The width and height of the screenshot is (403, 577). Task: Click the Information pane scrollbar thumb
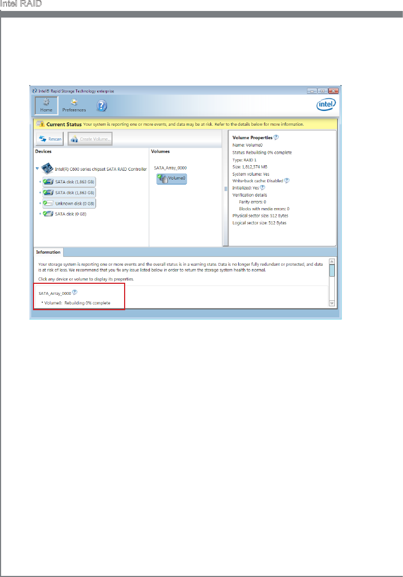[332, 271]
